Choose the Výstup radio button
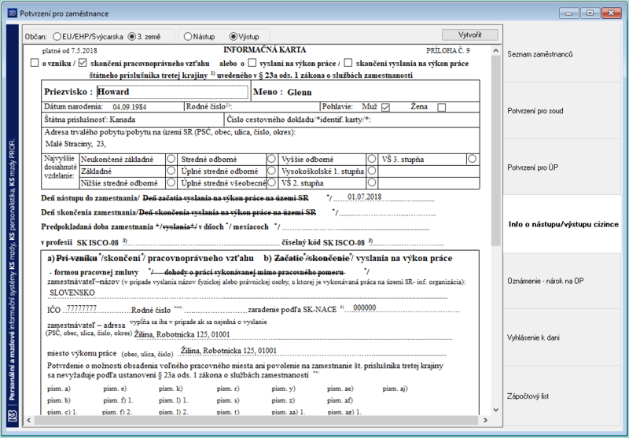This screenshot has width=629, height=438. (x=233, y=36)
